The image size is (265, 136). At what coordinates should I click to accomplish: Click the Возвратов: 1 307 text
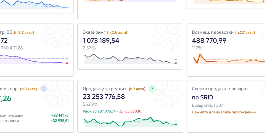coord(207,106)
